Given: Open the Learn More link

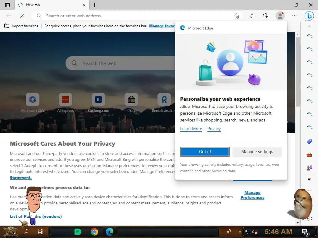Looking at the screenshot, I should 191,129.
